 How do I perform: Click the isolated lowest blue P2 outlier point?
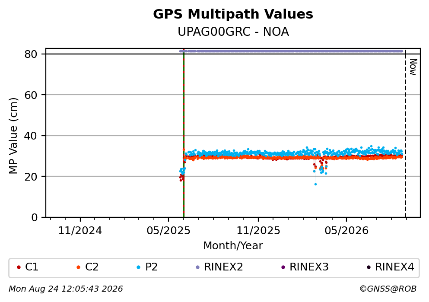coord(315,184)
